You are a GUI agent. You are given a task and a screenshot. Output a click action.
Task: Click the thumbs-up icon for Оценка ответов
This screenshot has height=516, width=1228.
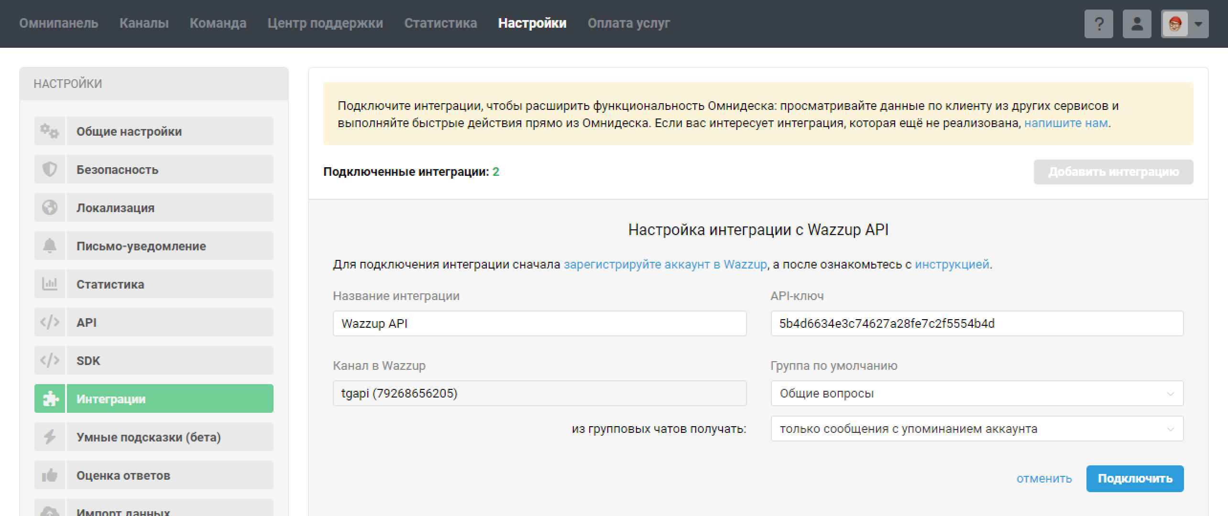[x=49, y=475]
